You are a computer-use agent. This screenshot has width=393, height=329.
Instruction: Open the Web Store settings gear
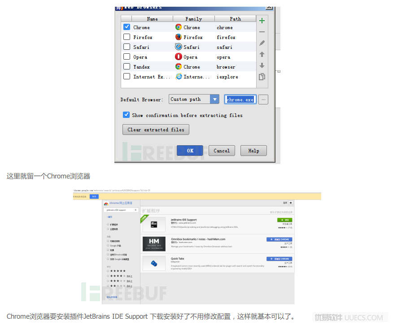(291, 203)
